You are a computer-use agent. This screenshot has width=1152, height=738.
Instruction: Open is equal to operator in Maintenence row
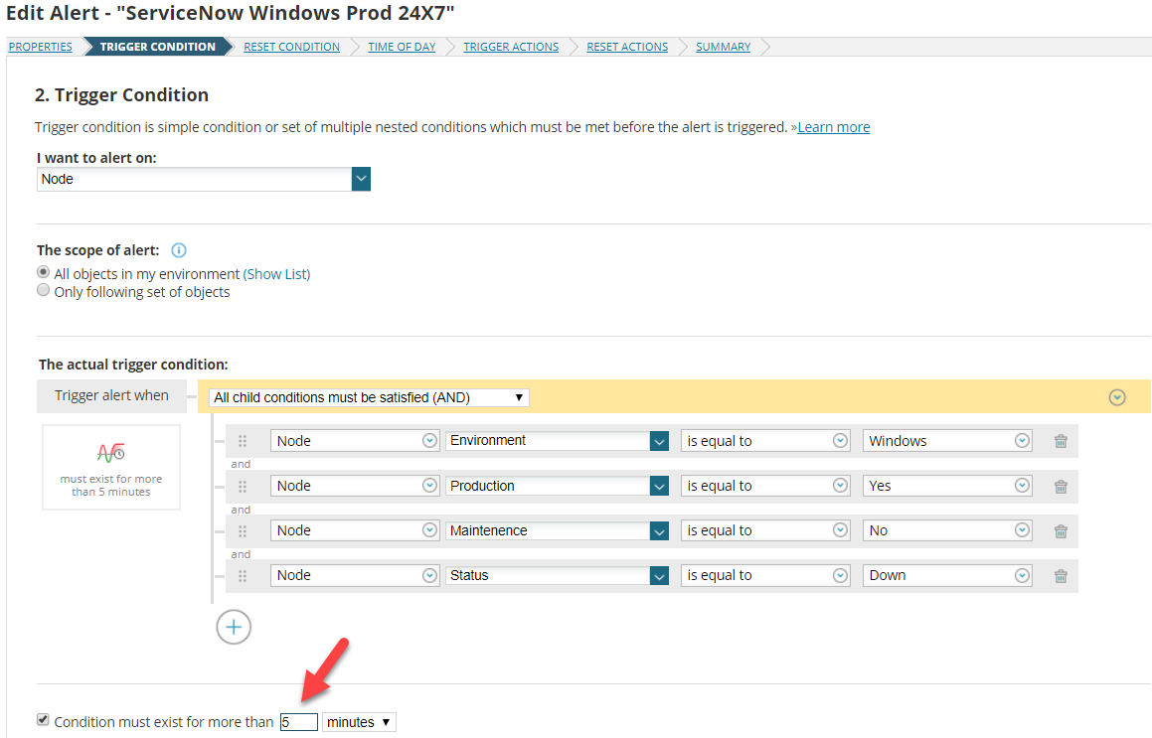click(x=765, y=530)
